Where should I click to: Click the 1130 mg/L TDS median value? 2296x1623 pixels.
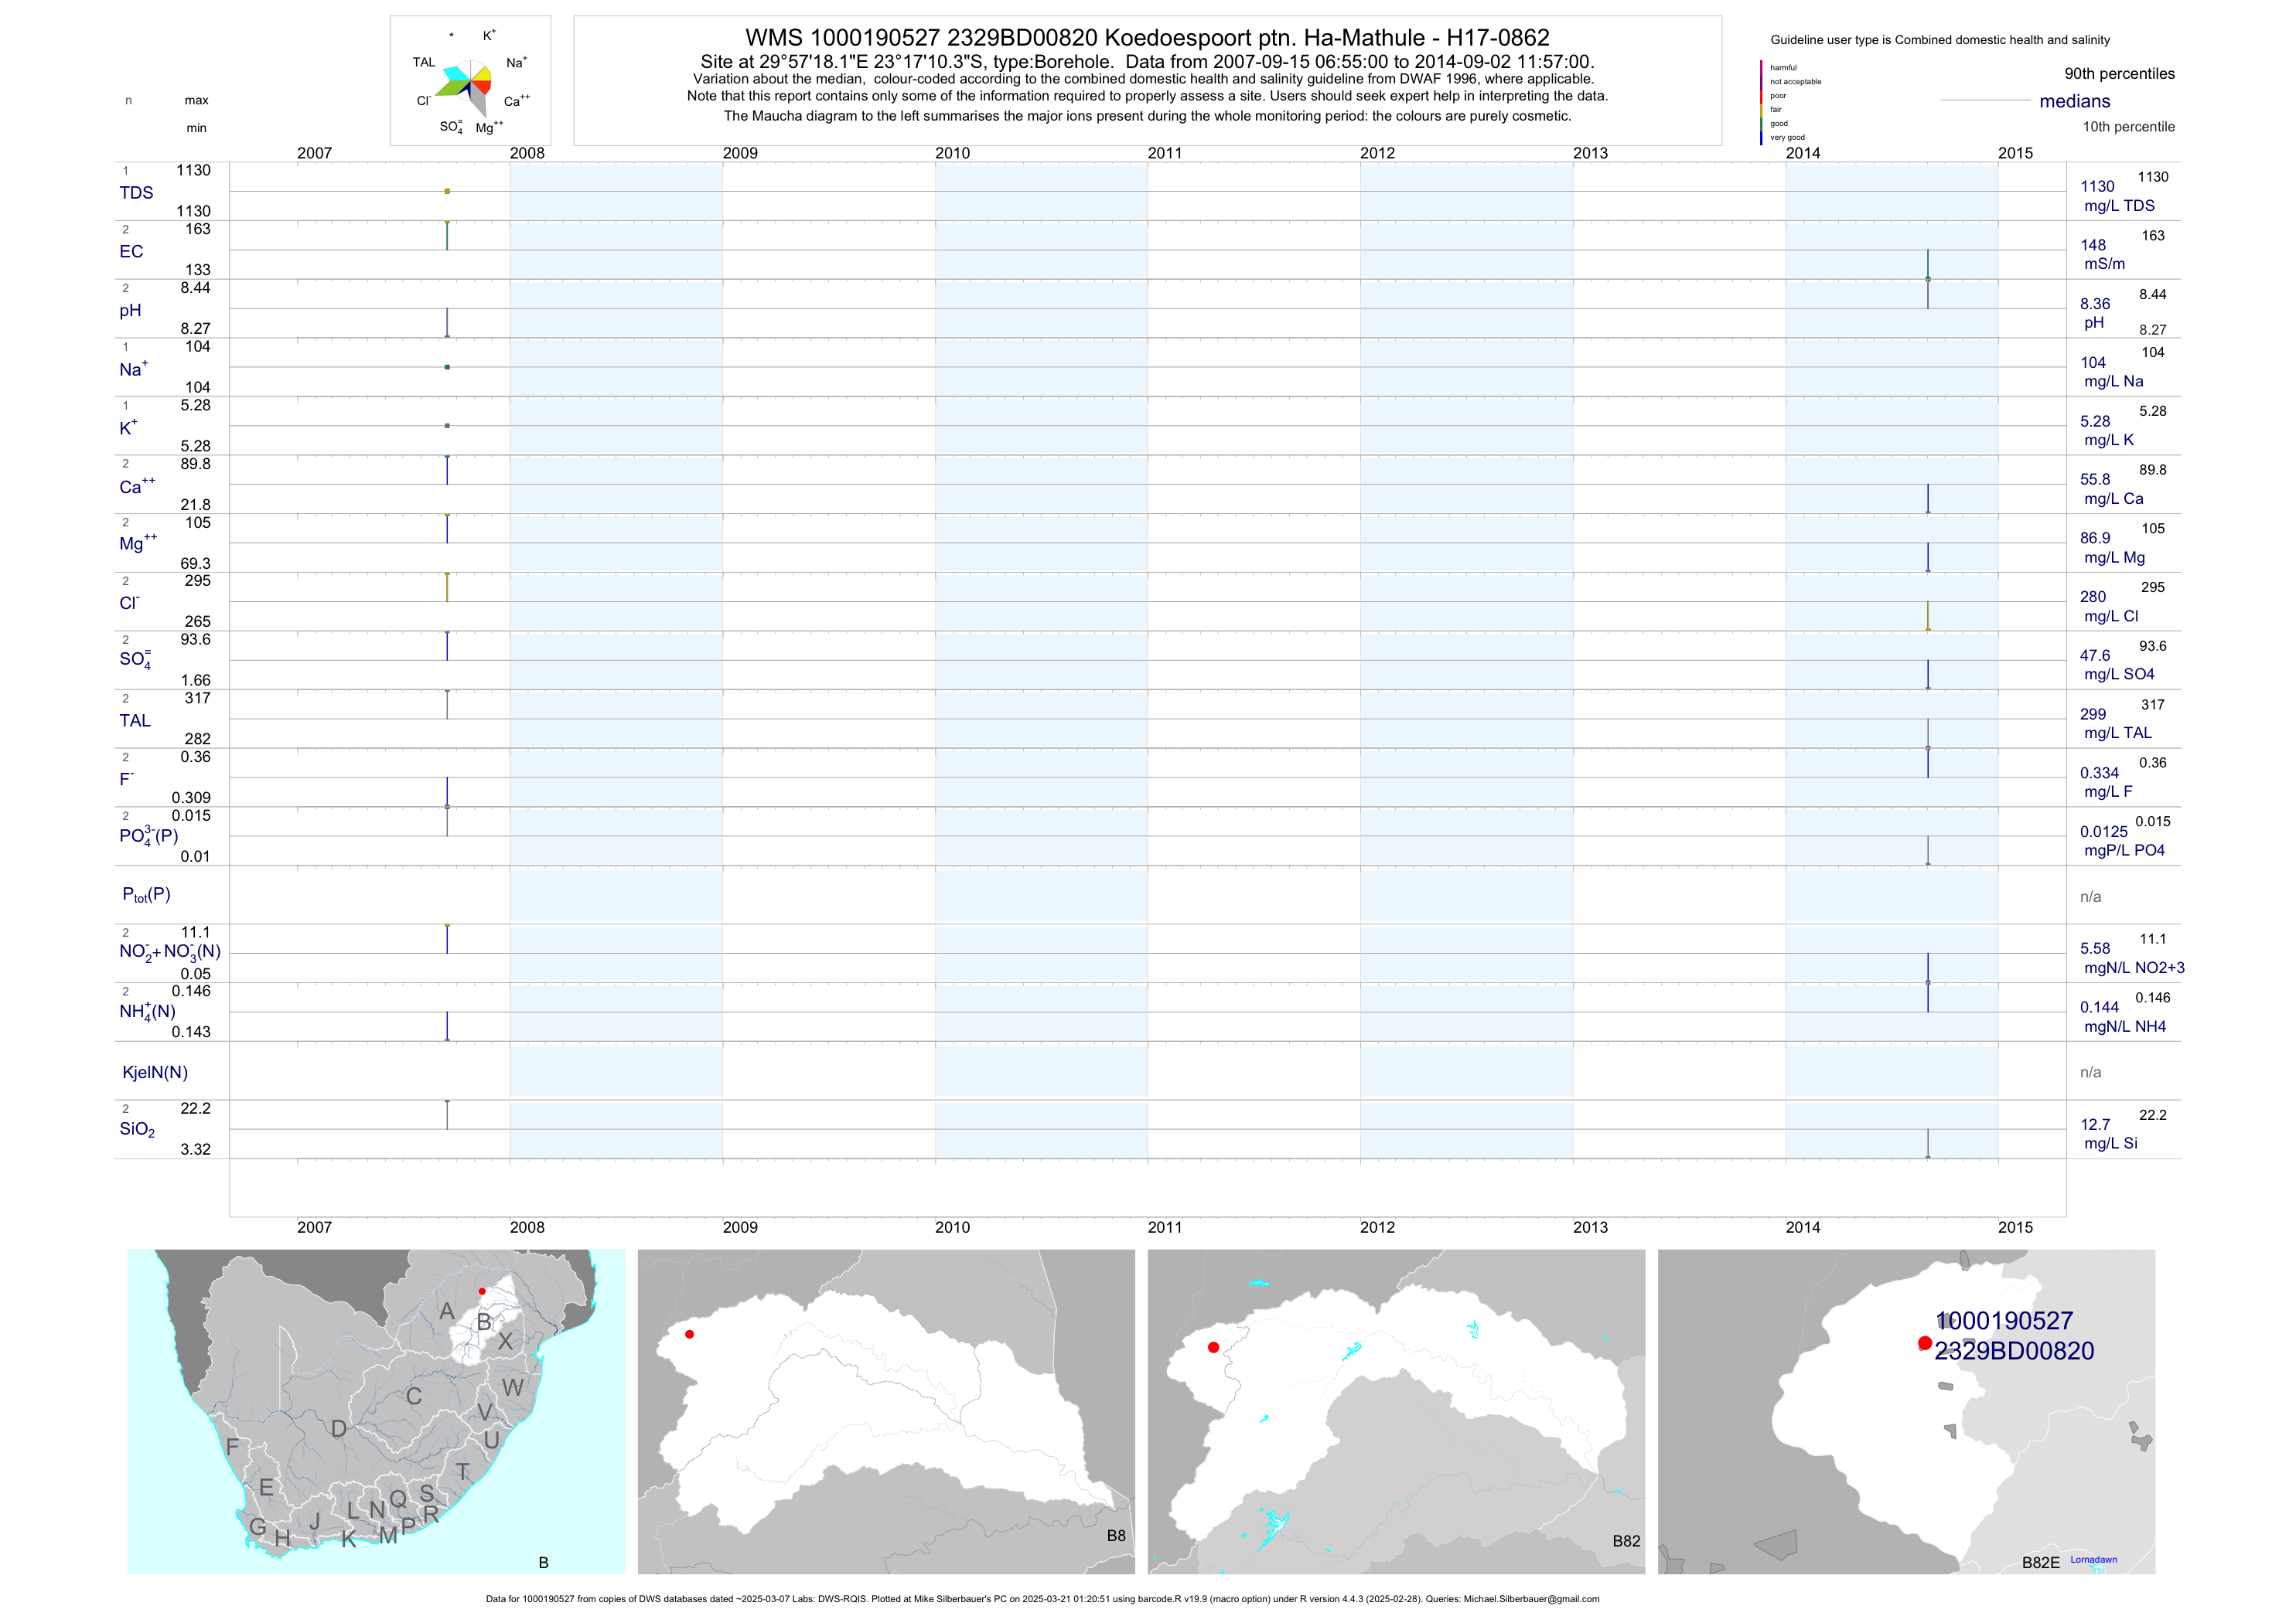point(2097,187)
